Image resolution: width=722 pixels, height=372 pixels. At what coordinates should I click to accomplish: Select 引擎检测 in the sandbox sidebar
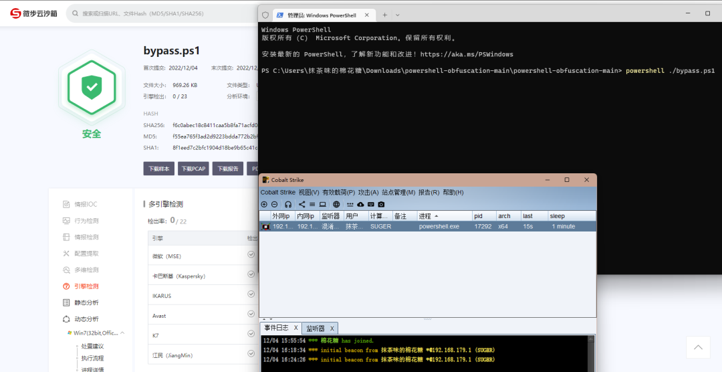(x=81, y=286)
